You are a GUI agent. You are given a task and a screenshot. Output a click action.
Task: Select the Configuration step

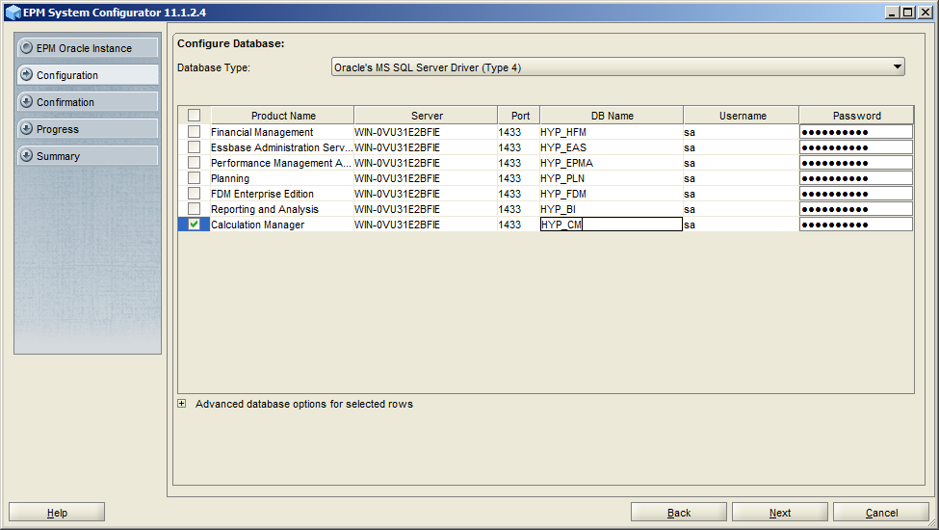coord(88,74)
